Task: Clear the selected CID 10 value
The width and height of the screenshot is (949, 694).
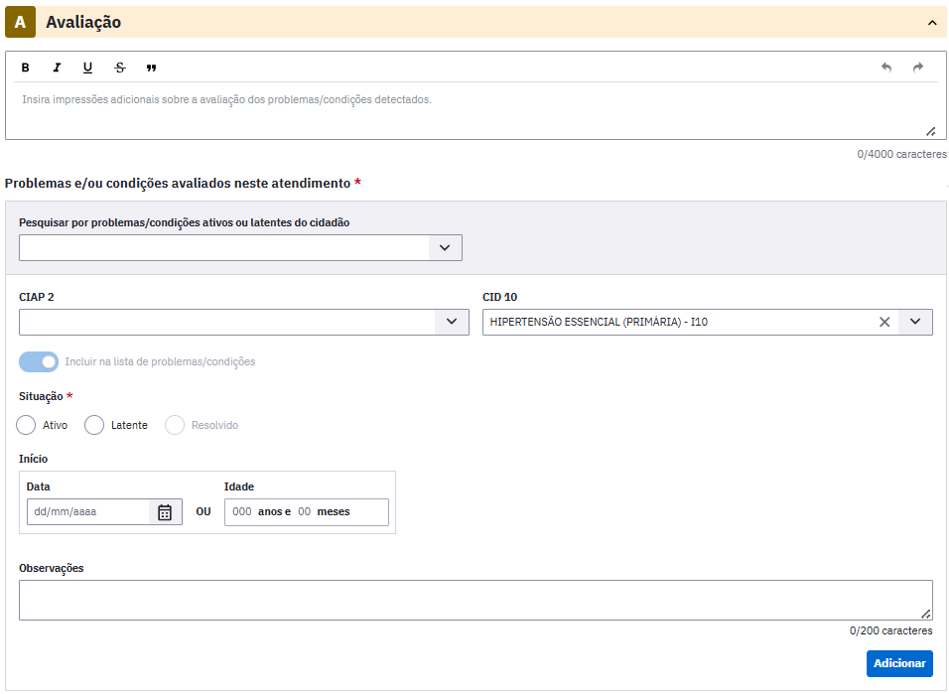Action: point(884,322)
